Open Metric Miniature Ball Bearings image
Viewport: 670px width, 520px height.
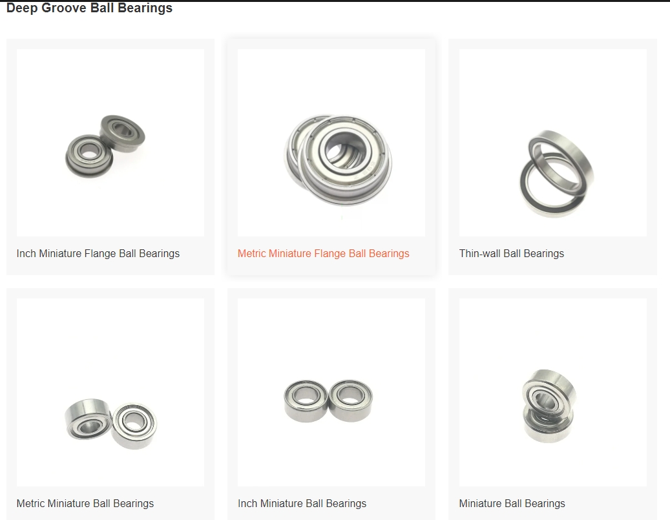point(110,392)
